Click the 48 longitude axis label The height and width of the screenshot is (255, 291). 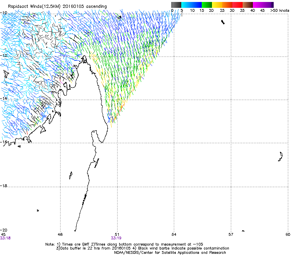click(60, 235)
